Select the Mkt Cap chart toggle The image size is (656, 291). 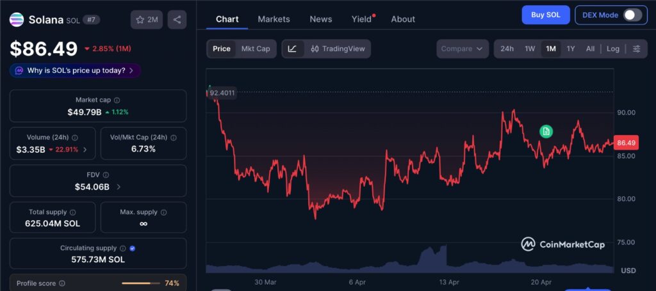pos(256,49)
